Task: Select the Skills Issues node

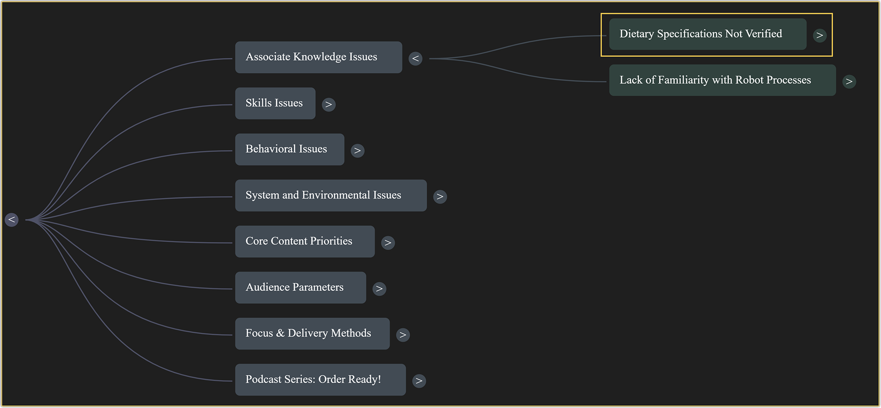Action: pyautogui.click(x=275, y=103)
